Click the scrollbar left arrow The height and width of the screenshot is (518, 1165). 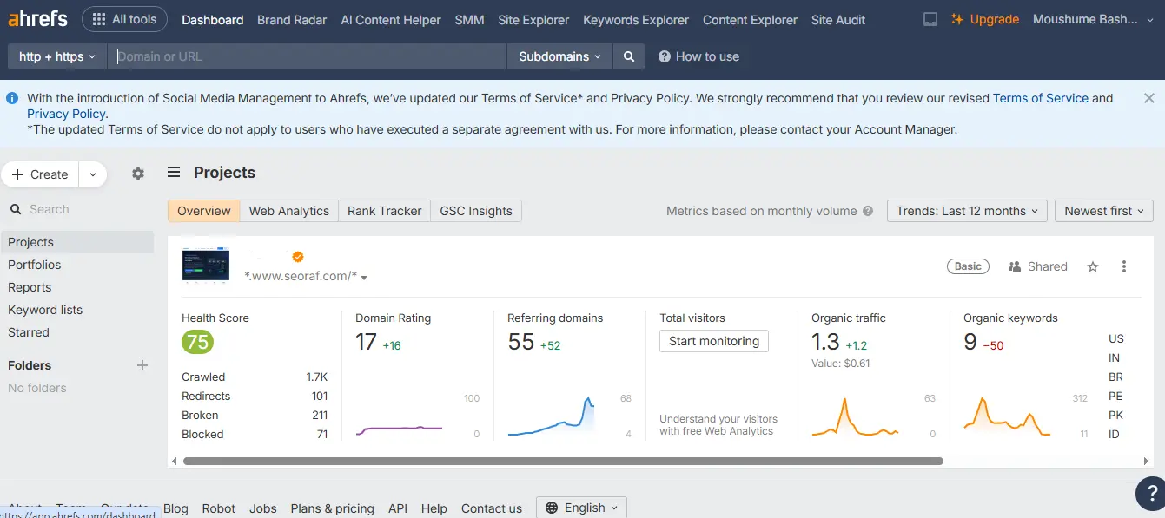(175, 461)
